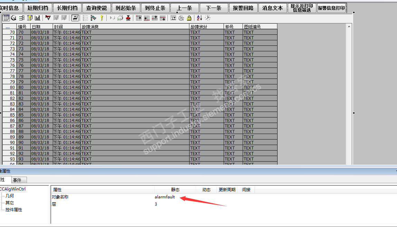Select alarm row number 93

[x=140, y=159]
